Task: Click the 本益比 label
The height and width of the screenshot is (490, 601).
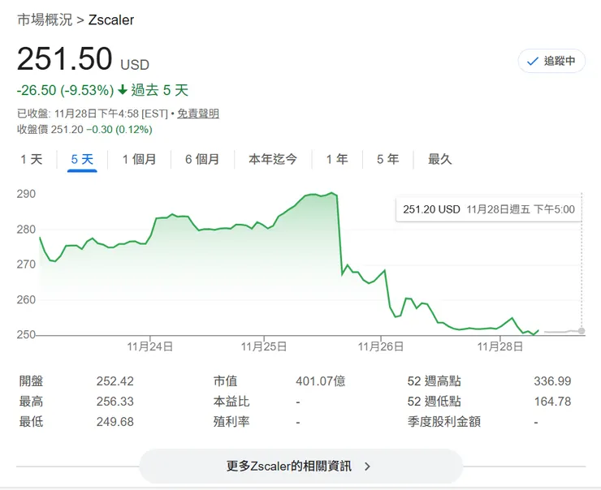Action: pyautogui.click(x=231, y=402)
